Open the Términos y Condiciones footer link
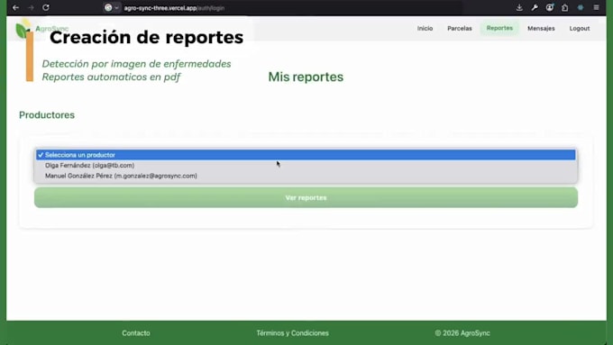The height and width of the screenshot is (345, 613). tap(292, 333)
